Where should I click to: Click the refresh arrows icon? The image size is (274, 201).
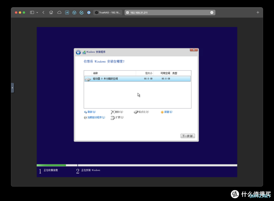[85, 112]
